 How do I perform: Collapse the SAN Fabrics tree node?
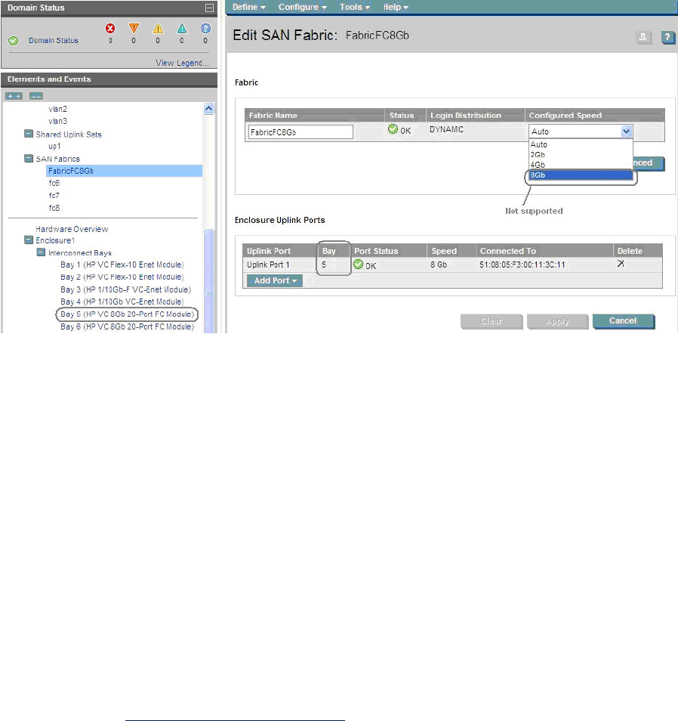[29, 159]
